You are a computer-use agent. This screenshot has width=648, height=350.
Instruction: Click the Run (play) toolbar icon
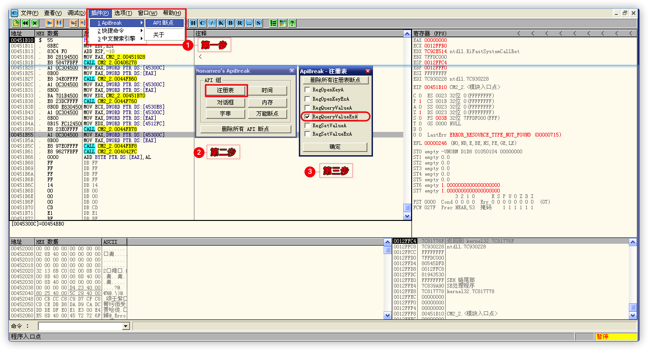click(x=49, y=23)
